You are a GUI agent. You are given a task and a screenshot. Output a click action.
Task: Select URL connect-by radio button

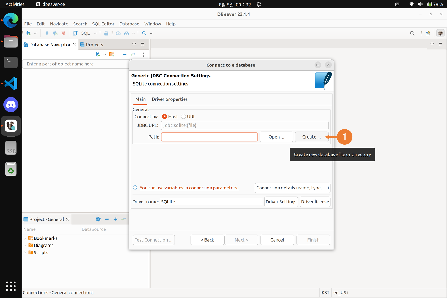[183, 117]
